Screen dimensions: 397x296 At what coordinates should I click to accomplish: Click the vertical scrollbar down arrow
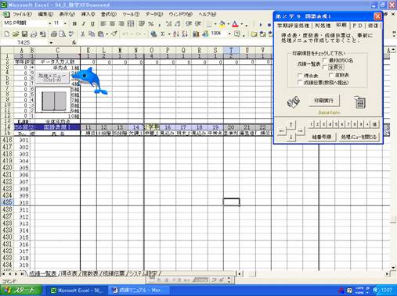tap(393, 267)
